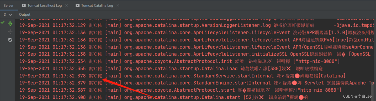
Task: Close the Tomcat Localhost Log tab
Action: point(66,5)
